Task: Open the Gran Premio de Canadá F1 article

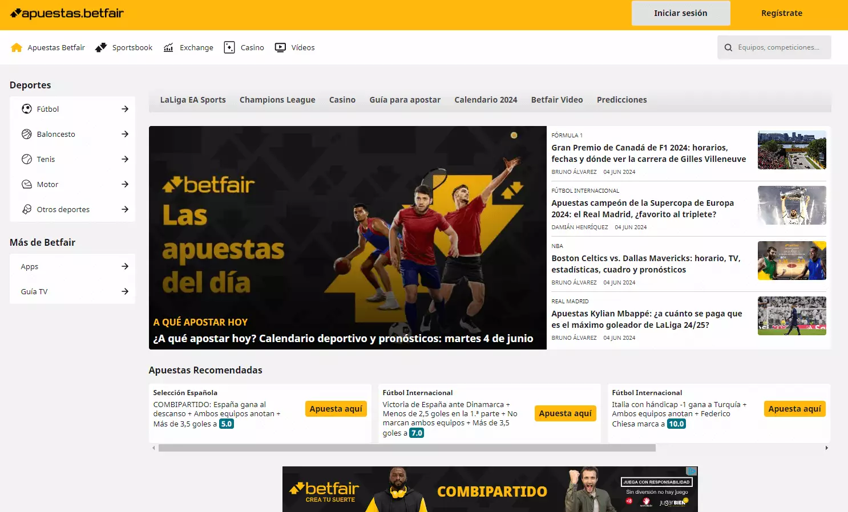Action: (648, 153)
